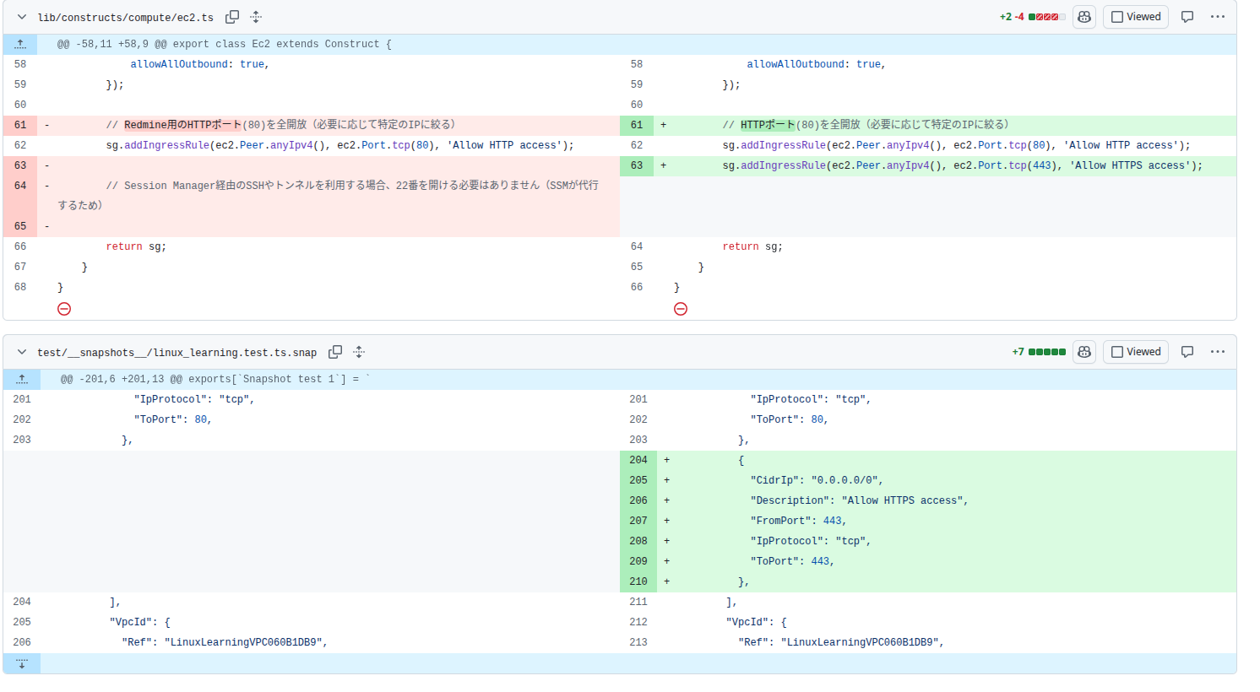Open more options for ec2.ts
The width and height of the screenshot is (1260, 692).
(x=1218, y=17)
